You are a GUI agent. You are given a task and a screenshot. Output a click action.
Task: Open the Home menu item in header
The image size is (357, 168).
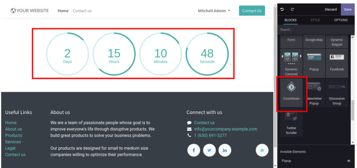[x=63, y=11]
